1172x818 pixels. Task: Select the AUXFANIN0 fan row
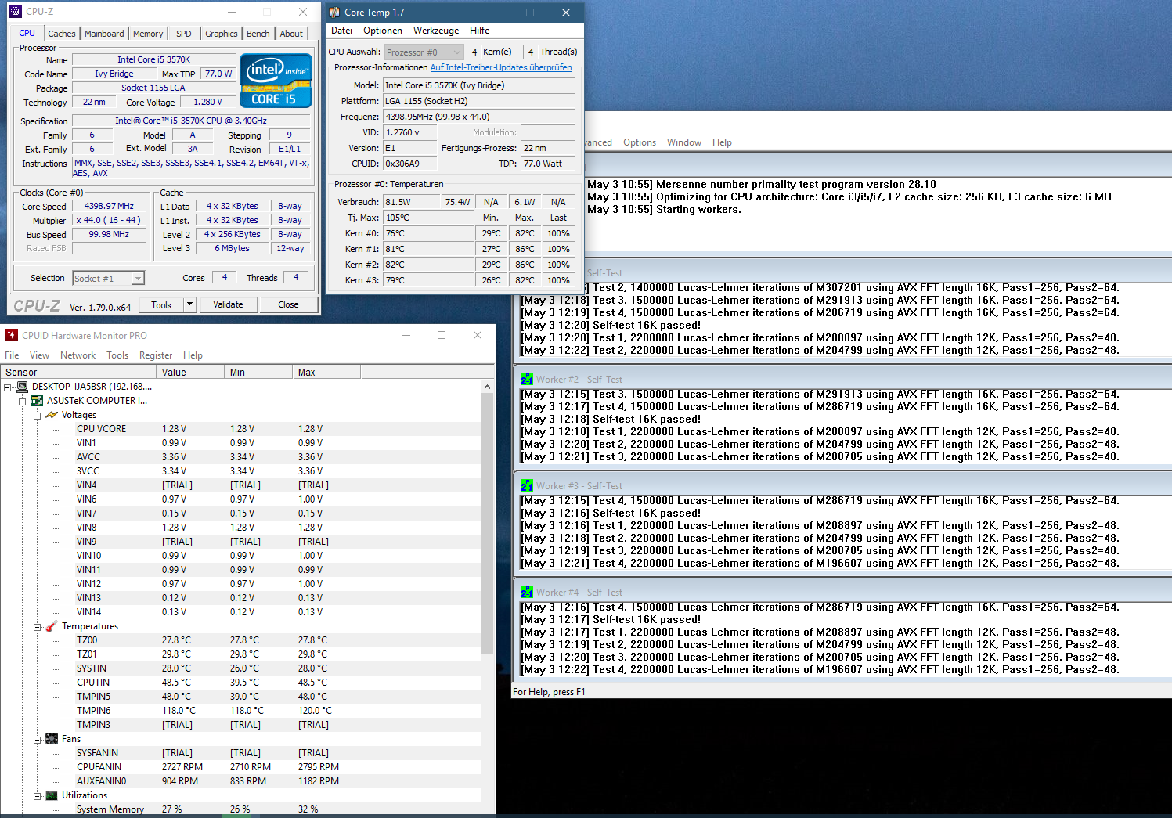point(240,781)
